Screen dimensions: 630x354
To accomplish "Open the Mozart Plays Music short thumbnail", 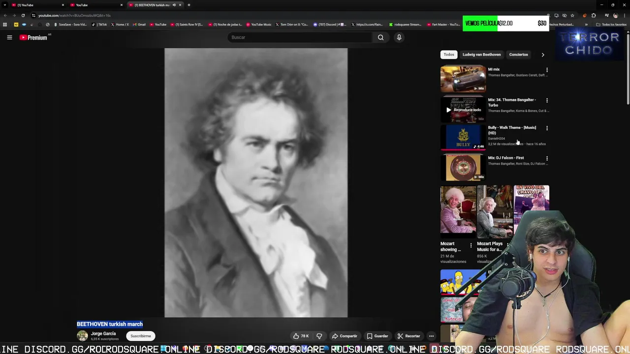I will [x=495, y=212].
